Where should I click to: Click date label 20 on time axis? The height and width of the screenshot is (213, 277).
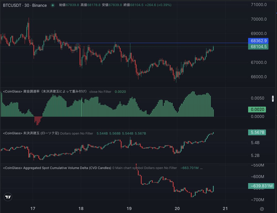click(177, 208)
